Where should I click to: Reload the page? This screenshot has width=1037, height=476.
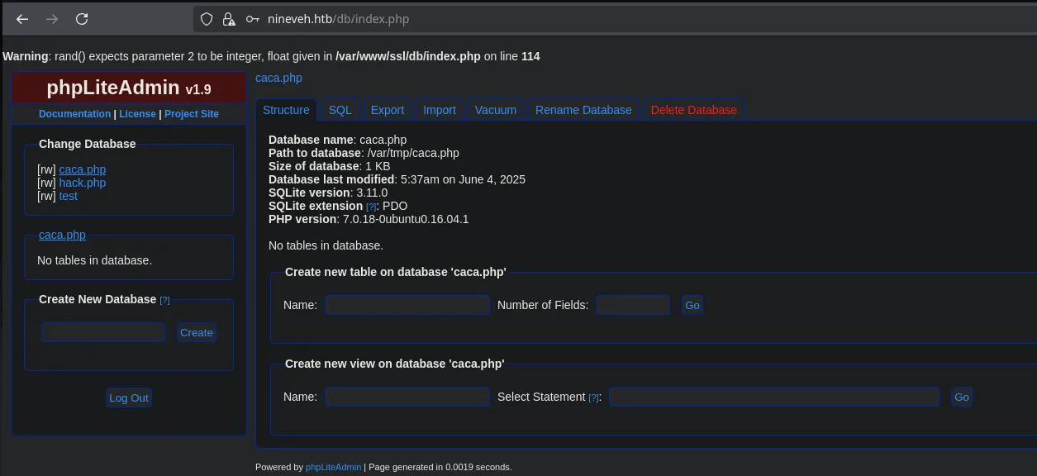click(x=82, y=19)
